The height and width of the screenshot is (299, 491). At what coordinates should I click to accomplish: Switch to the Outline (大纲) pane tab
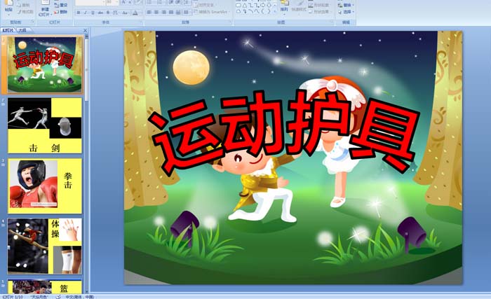(x=22, y=30)
